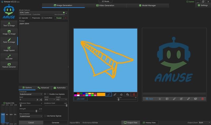The image size is (211, 125).
Task: Switch to the Video Generation tab
Action: click(x=105, y=5)
